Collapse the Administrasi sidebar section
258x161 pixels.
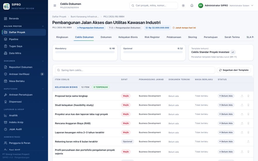(43, 137)
